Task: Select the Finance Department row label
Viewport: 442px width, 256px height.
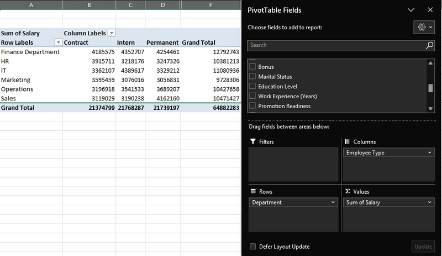Action: 31,51
